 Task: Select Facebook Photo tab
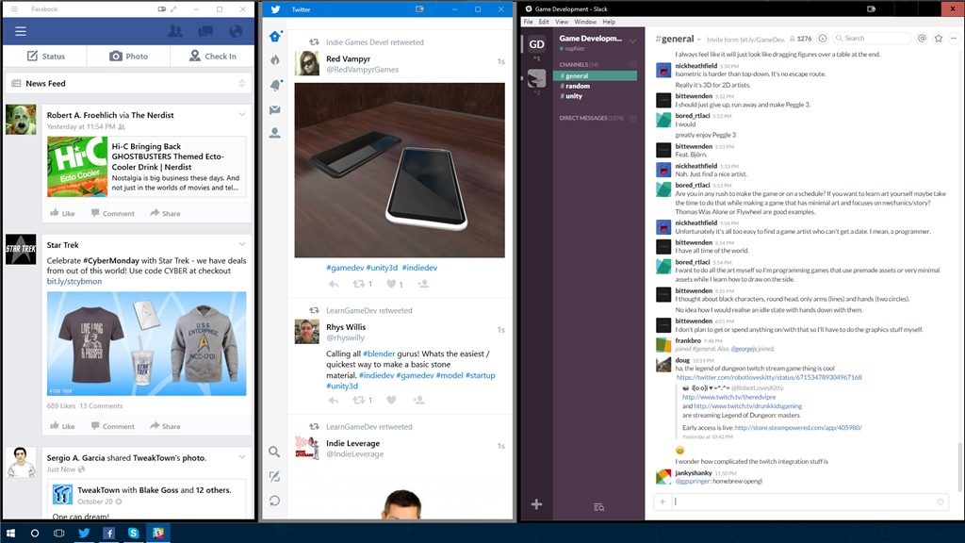pyautogui.click(x=128, y=56)
